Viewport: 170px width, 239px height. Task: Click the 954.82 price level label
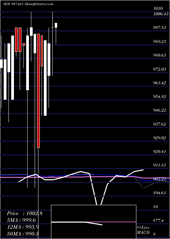(160, 97)
